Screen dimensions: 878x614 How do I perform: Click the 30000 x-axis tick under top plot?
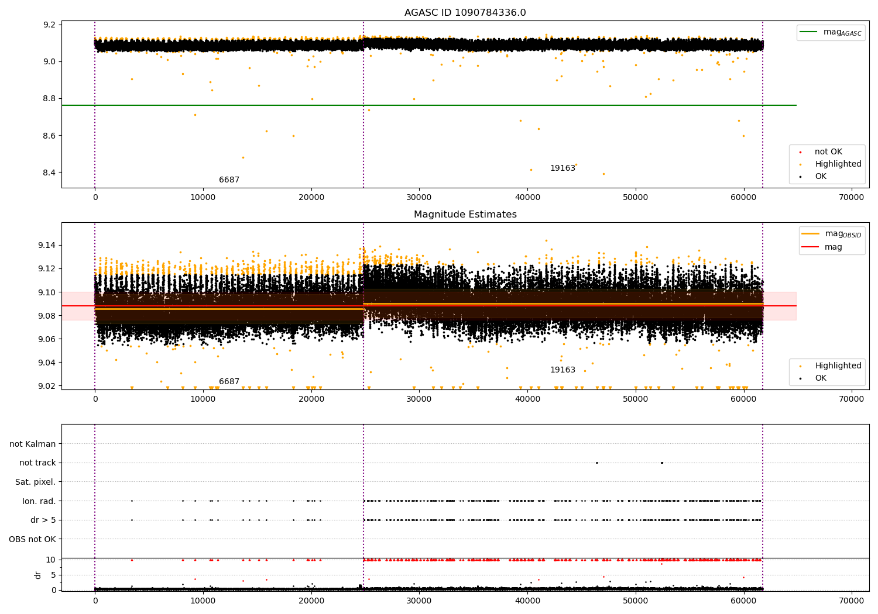pyautogui.click(x=419, y=198)
